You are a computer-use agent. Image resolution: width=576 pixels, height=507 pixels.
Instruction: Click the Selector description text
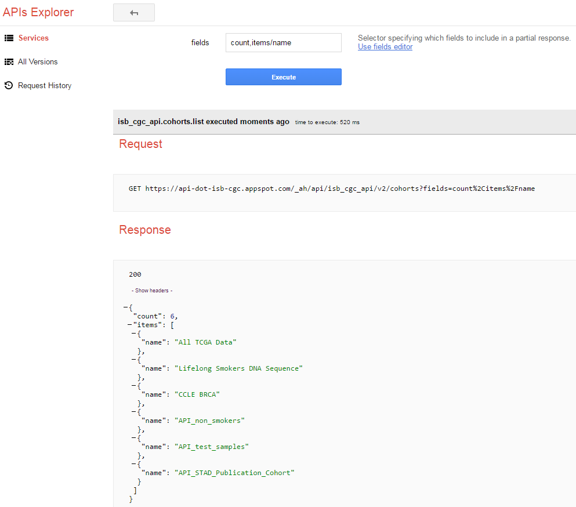click(x=464, y=38)
